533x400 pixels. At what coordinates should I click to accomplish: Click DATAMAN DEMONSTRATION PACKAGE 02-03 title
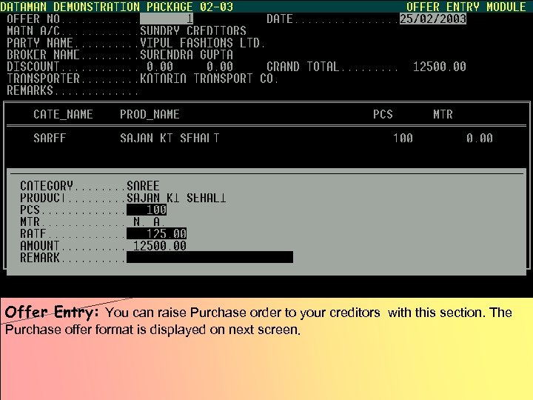pyautogui.click(x=117, y=7)
